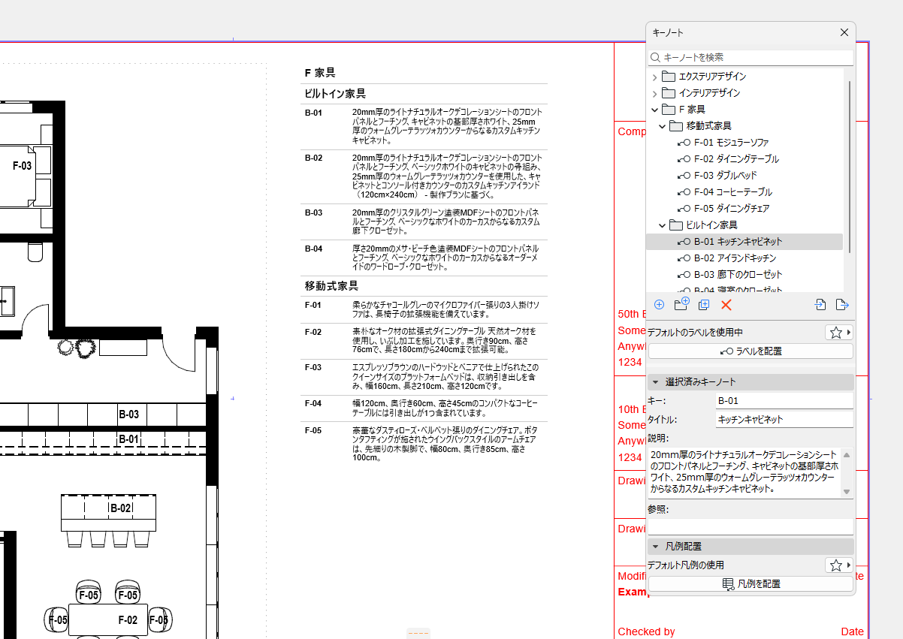Click B-02 label on kitchen island

coord(121,508)
